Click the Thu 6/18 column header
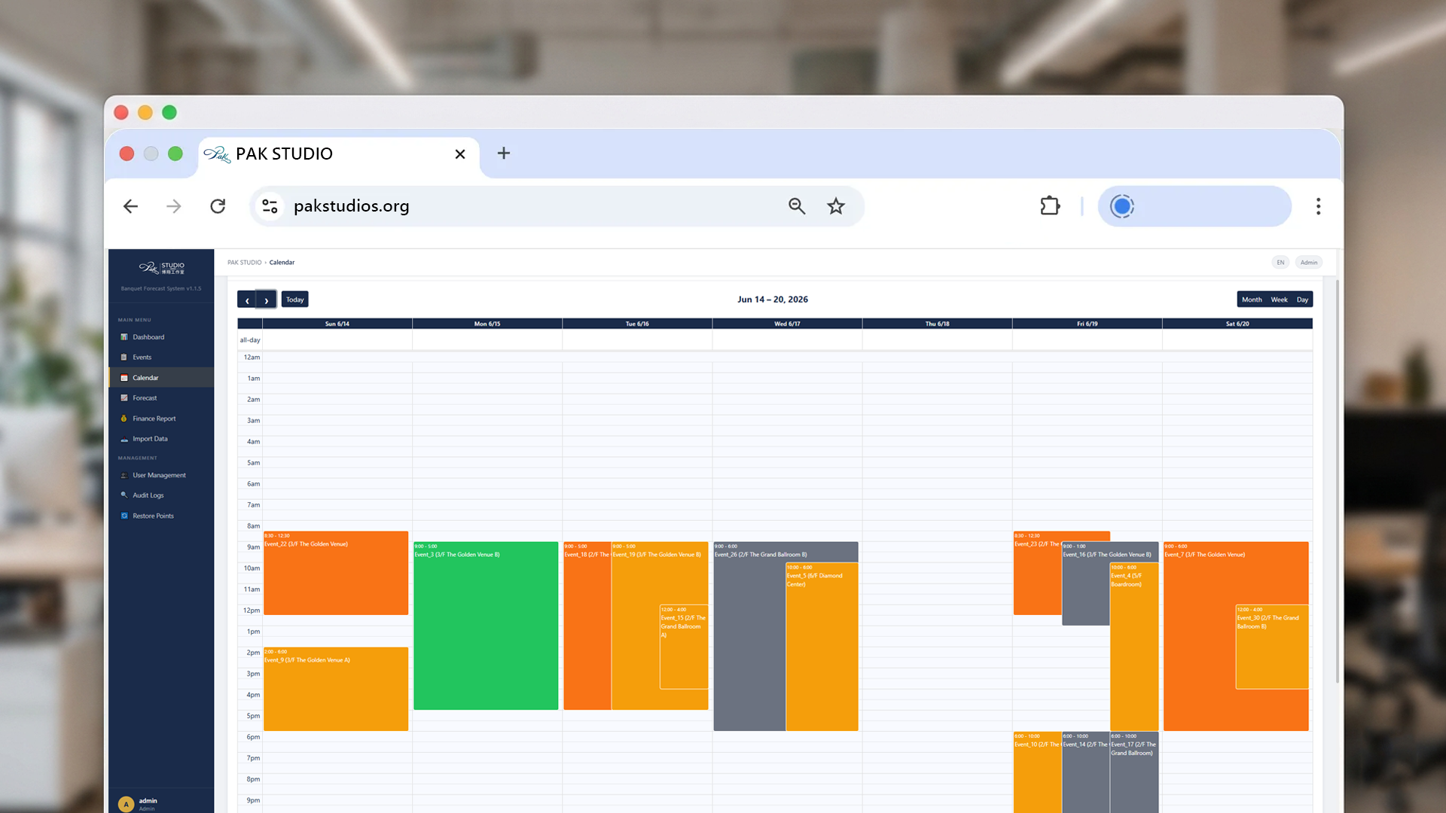 [x=937, y=324]
